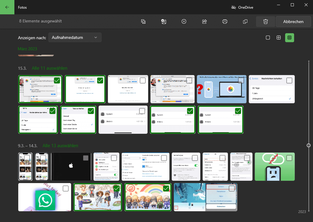Screen dimensions: 313x222
Task: Switch to the four-square medium grid view
Action: (279, 37)
